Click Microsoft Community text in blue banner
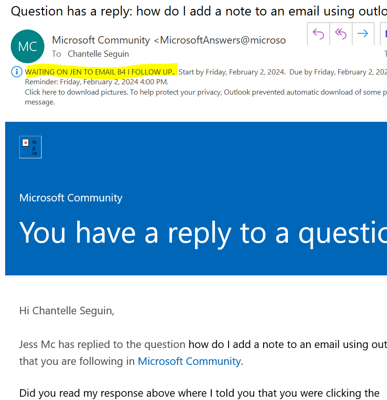 [71, 198]
